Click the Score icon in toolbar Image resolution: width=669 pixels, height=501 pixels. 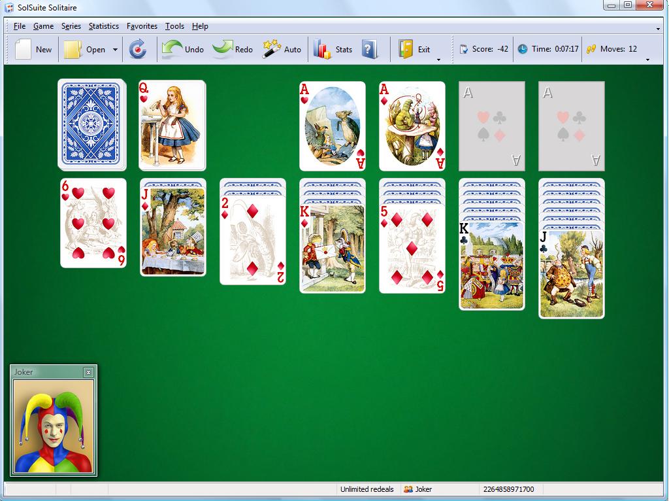pos(464,49)
